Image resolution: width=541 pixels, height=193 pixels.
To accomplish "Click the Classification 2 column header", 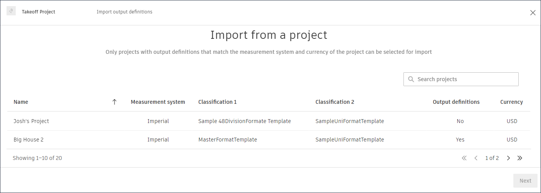I will 335,102.
